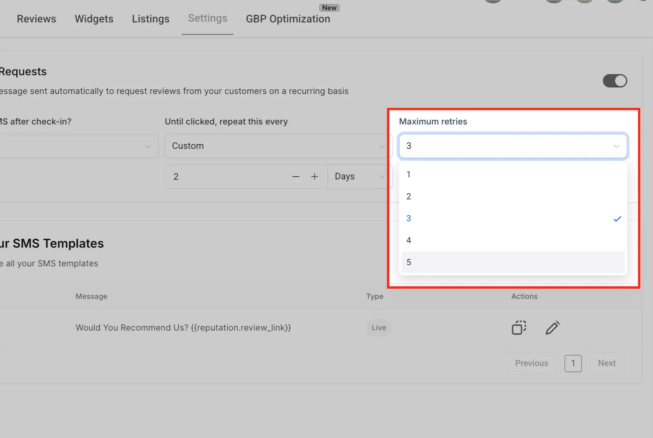Click the Message column header
653x438 pixels.
click(91, 296)
